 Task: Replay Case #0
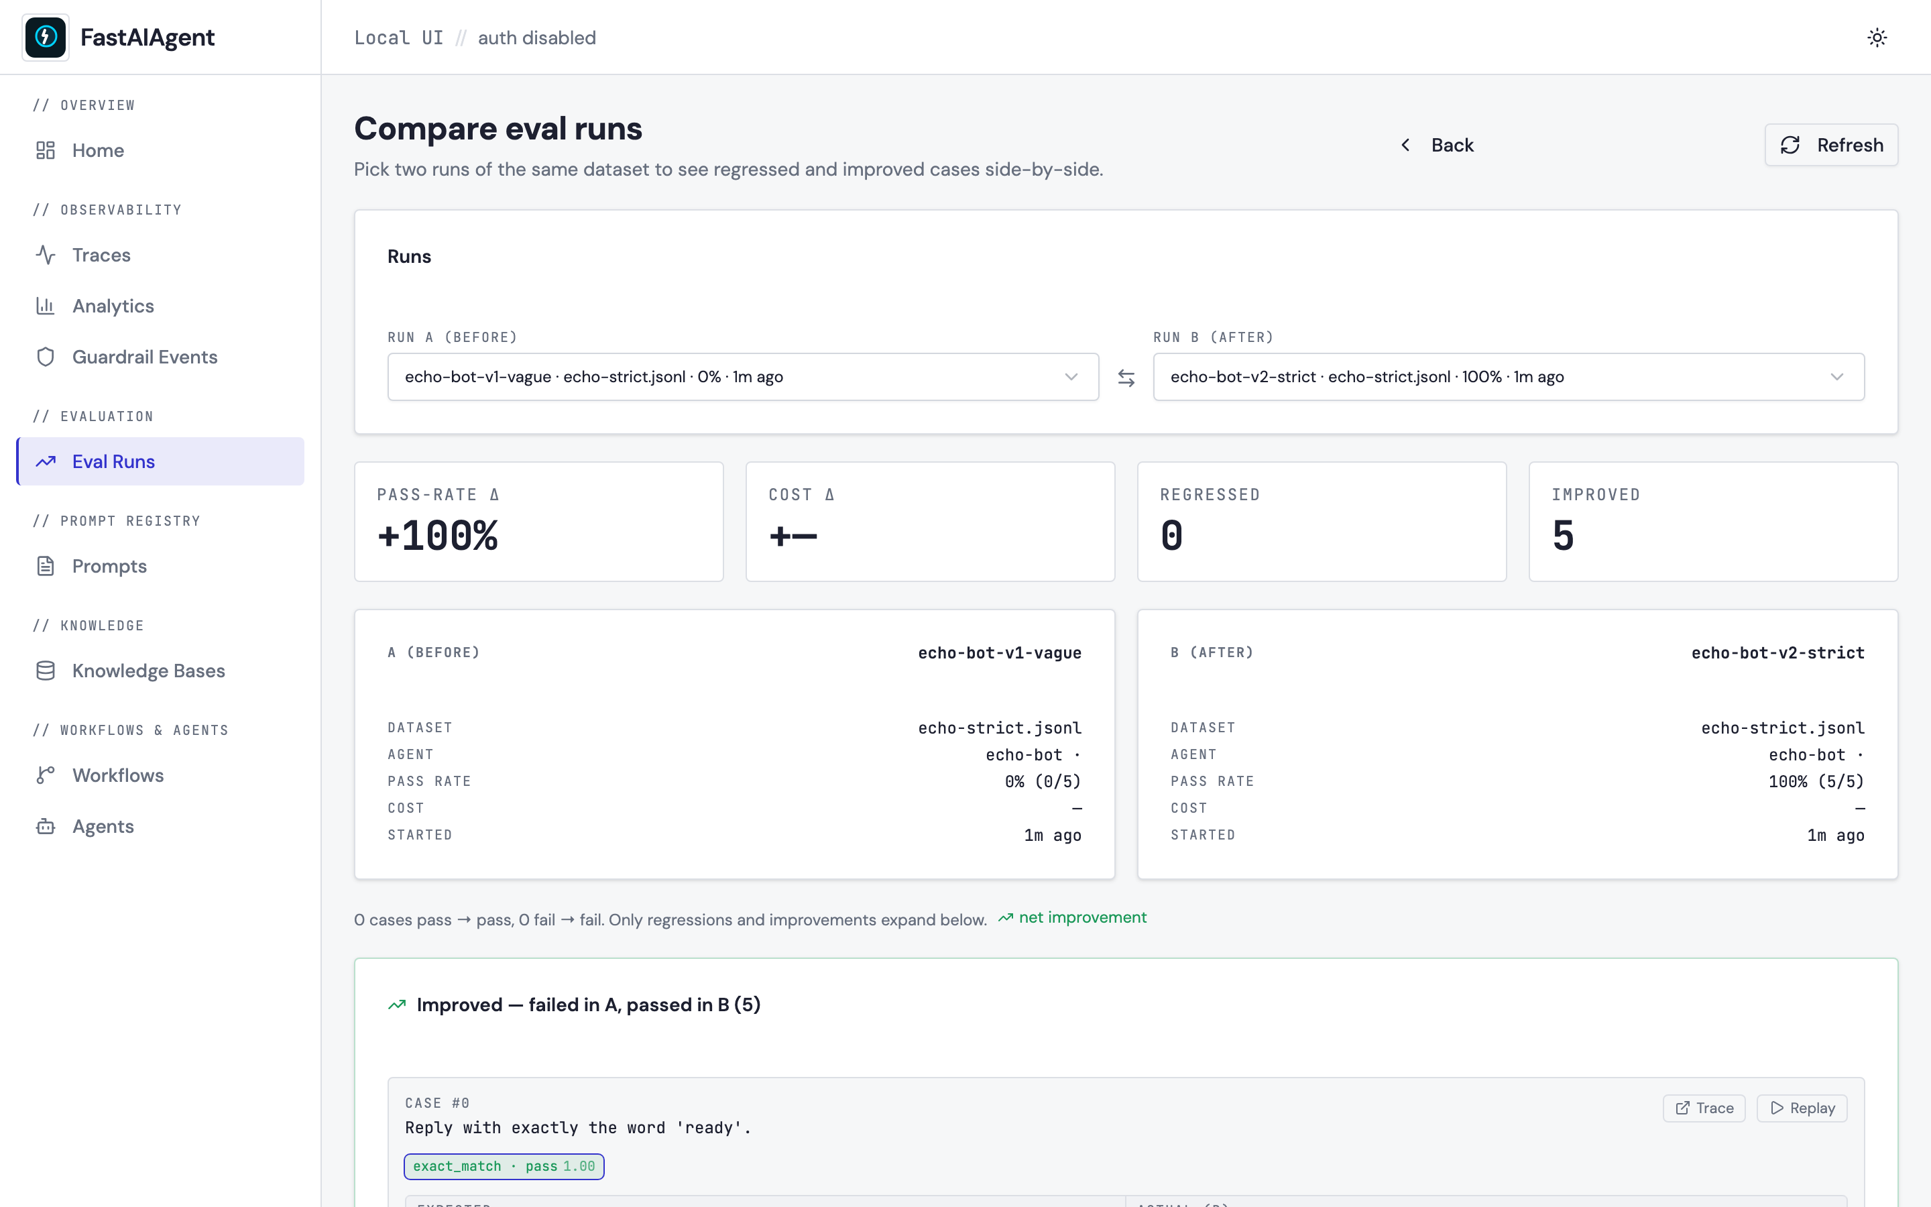click(x=1802, y=1108)
